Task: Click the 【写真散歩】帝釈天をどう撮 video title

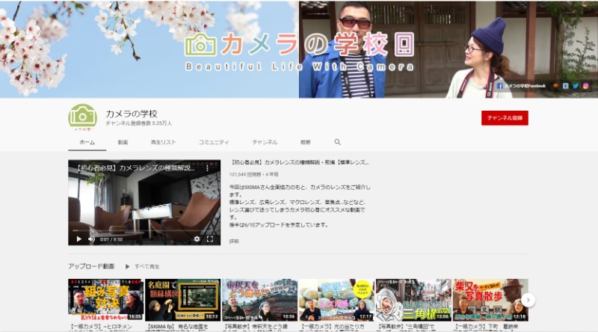Action: (x=256, y=327)
